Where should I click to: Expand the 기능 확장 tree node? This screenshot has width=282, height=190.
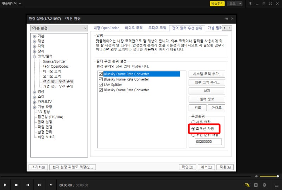(34, 107)
